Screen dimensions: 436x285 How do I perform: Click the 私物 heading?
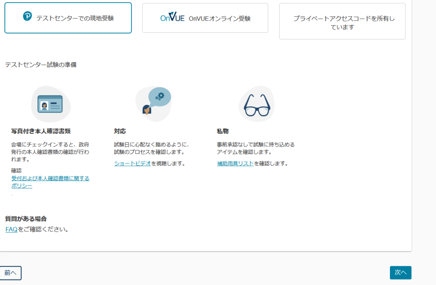pyautogui.click(x=223, y=131)
